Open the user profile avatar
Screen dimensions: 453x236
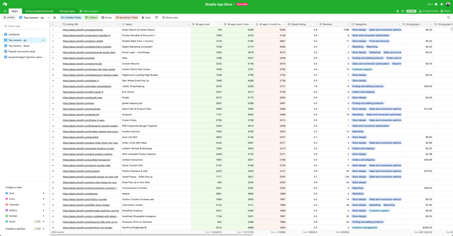448,5
